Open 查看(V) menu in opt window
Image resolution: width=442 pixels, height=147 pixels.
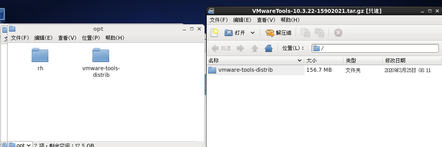click(x=67, y=38)
